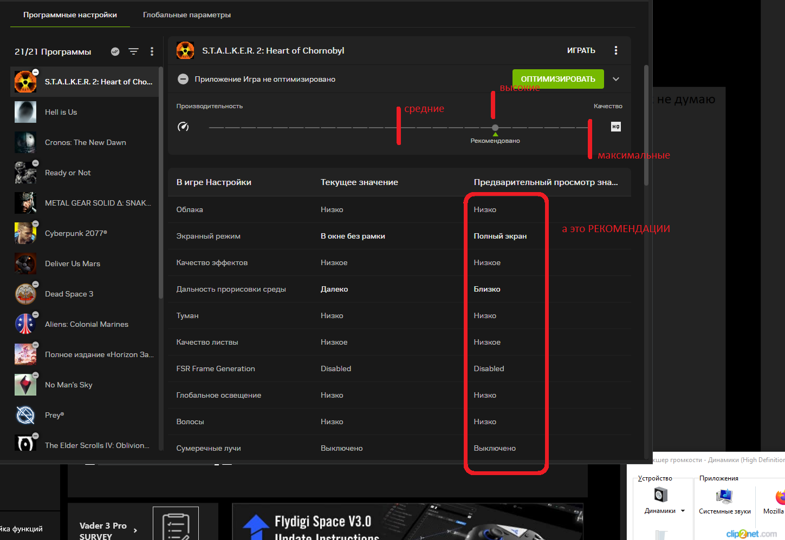Click the program list vertical scrollbar

tap(160, 183)
